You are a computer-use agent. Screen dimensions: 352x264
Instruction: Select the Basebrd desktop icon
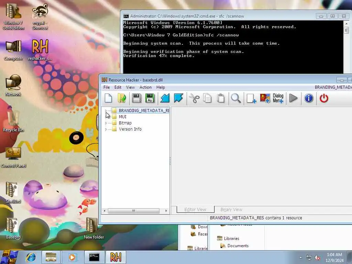tap(13, 228)
